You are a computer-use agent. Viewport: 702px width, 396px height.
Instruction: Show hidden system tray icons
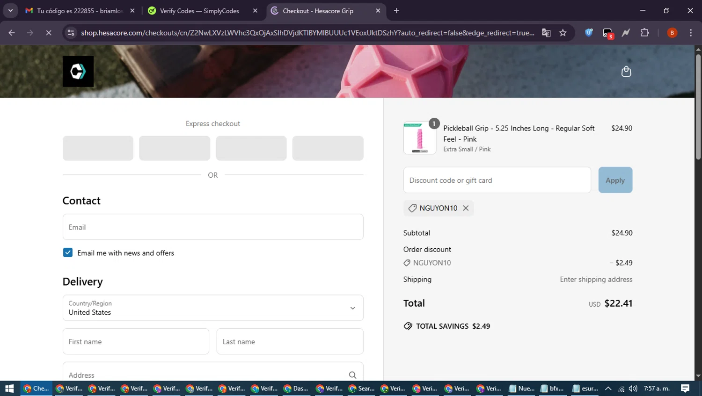(608, 389)
